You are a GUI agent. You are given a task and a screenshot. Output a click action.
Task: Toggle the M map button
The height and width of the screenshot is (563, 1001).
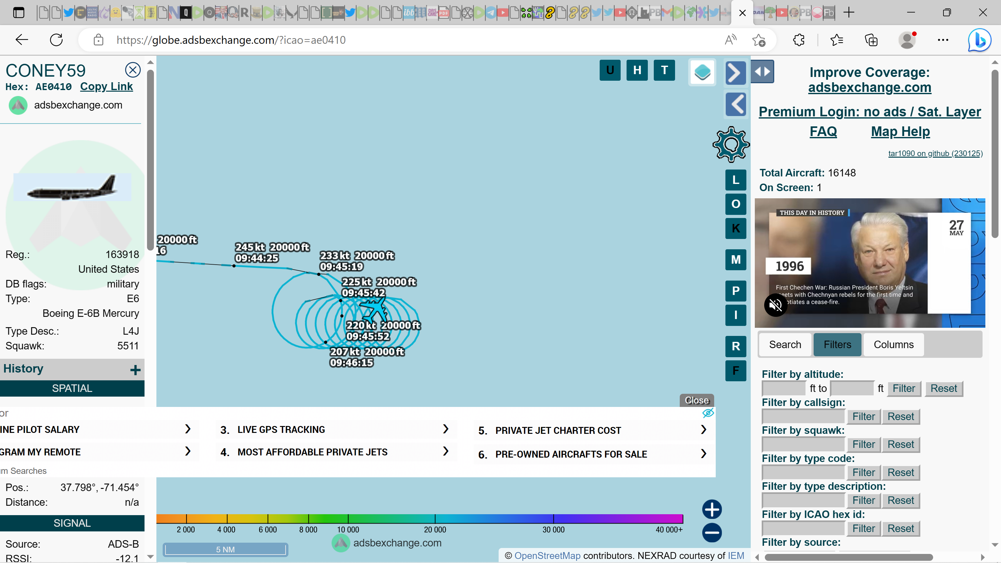736,260
